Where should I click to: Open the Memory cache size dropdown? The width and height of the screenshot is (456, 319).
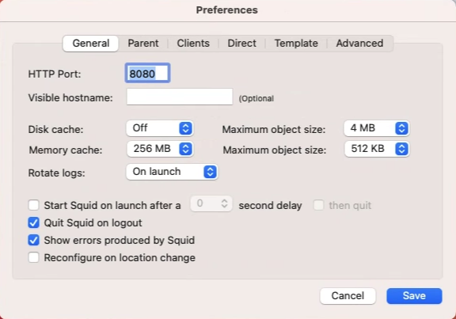coord(160,149)
